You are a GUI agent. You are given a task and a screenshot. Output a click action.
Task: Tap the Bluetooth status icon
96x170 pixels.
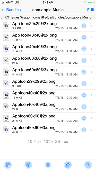[x=85, y=2]
